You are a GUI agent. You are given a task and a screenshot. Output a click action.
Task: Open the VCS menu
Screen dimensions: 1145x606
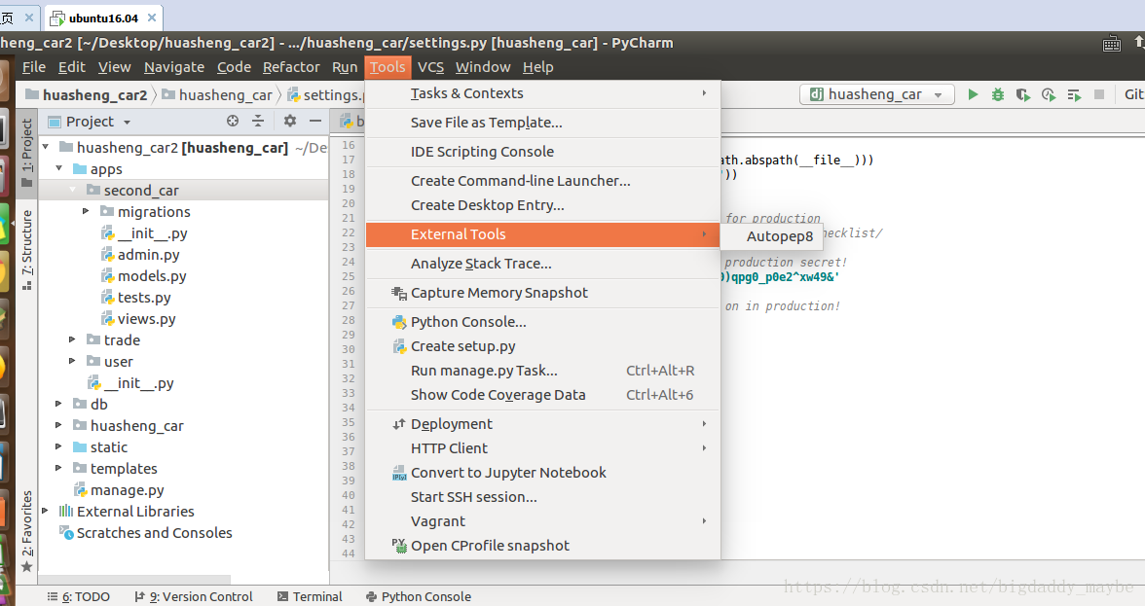(x=430, y=67)
